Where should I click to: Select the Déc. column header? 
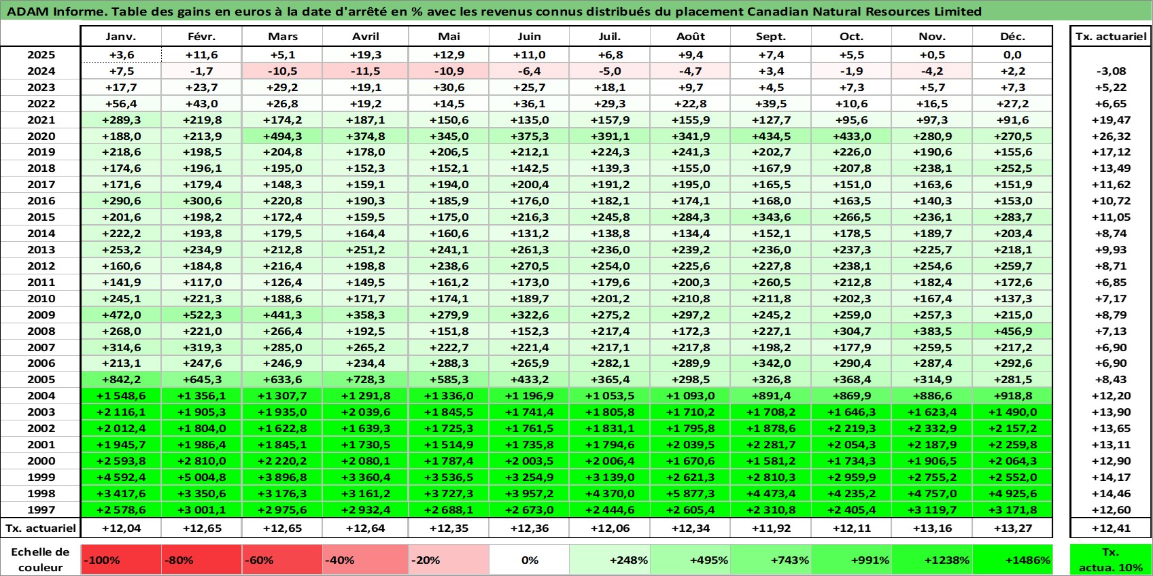coord(1012,37)
